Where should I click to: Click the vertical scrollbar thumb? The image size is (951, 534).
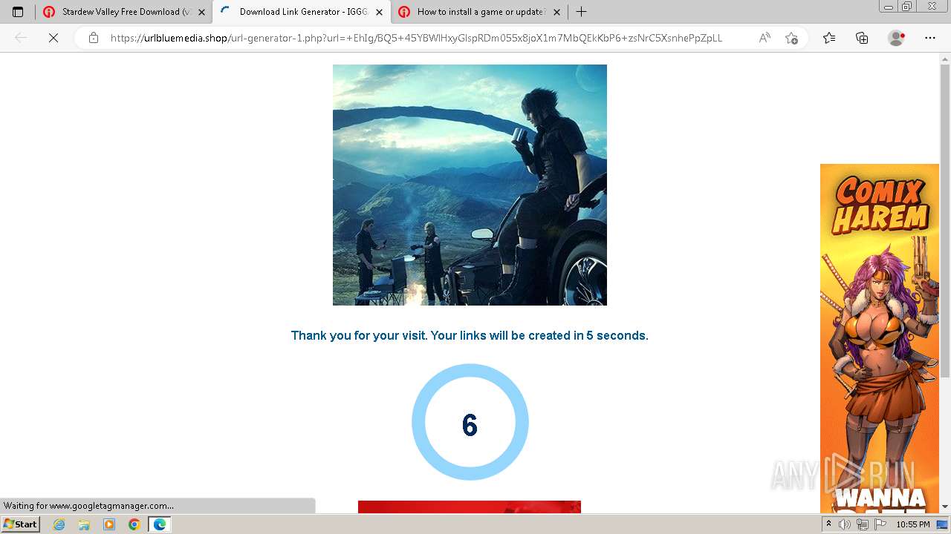coord(945,221)
